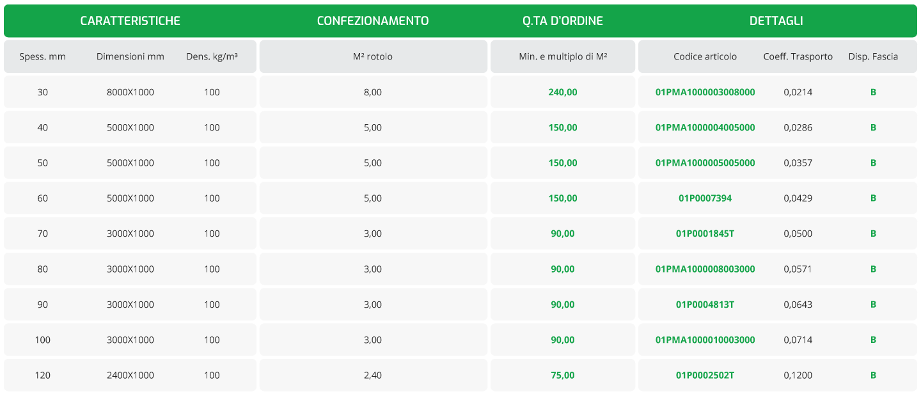
Task: Click the Spess. mm column label
Action: (42, 56)
